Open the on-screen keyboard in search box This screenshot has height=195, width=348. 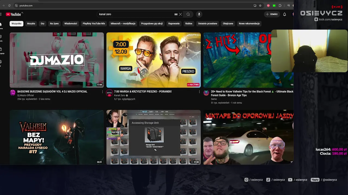pos(176,14)
